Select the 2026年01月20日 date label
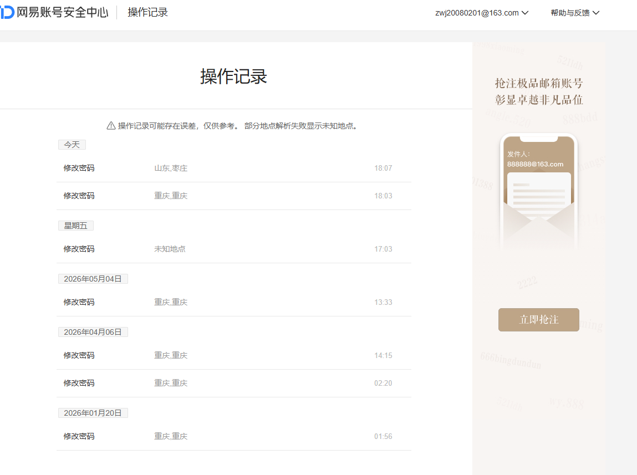The height and width of the screenshot is (475, 637). [93, 413]
